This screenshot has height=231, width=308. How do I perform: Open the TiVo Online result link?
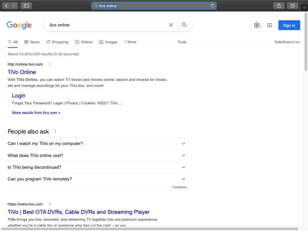point(22,72)
